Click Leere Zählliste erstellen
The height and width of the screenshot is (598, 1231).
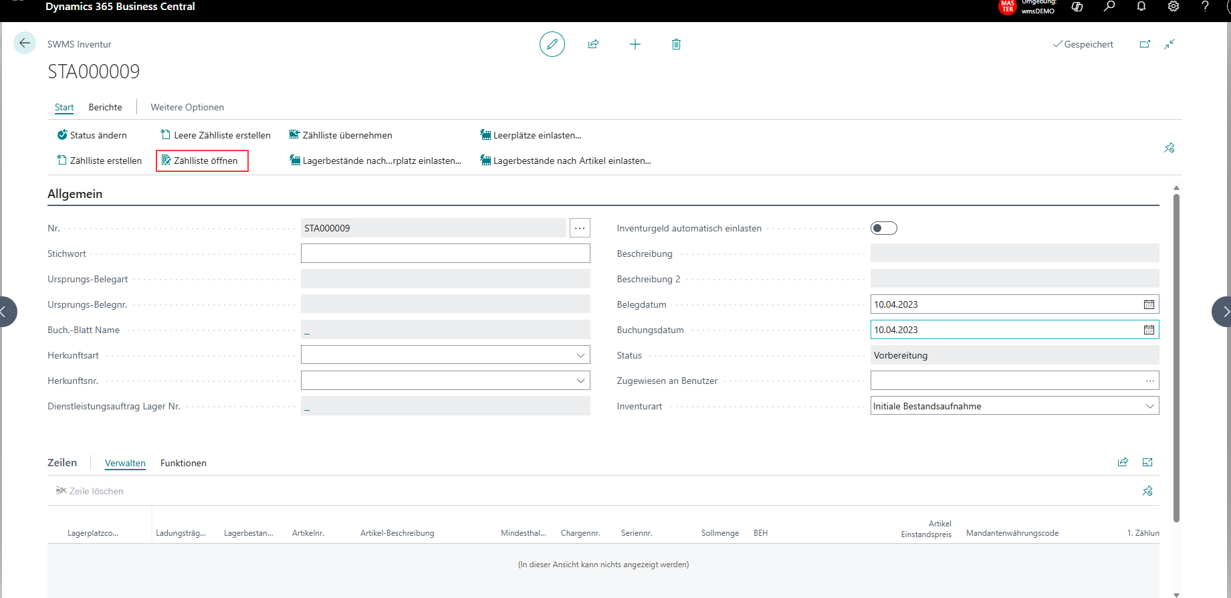215,135
